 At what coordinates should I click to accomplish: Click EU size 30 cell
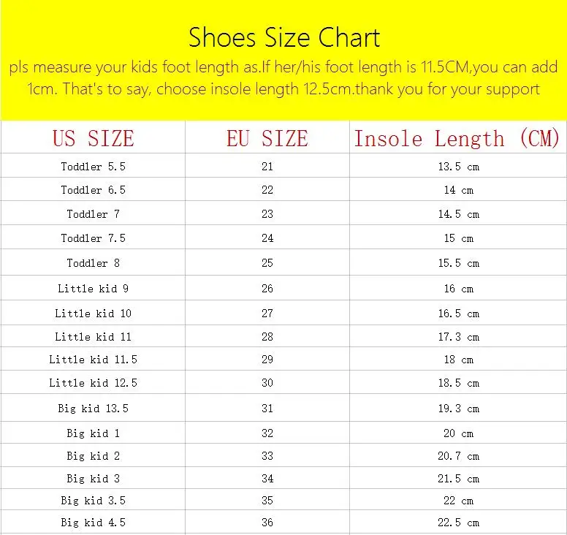[267, 383]
